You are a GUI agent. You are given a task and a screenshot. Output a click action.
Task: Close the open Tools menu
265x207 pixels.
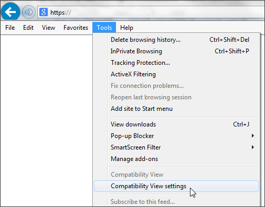(104, 28)
